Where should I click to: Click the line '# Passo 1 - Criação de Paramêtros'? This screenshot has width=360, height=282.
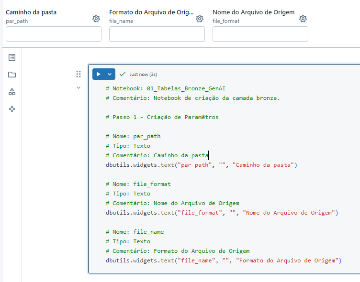162,117
